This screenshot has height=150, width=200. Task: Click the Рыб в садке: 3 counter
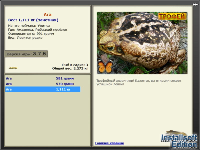tap(75, 65)
